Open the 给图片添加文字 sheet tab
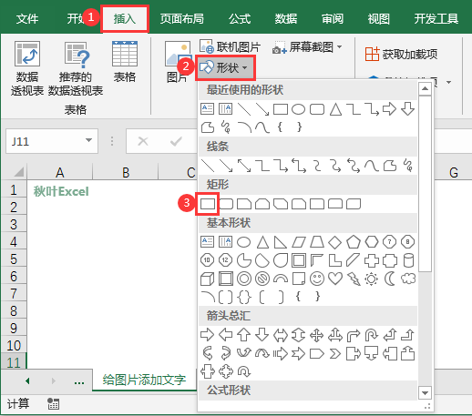Viewport: 472px width, 416px height. pyautogui.click(x=144, y=380)
